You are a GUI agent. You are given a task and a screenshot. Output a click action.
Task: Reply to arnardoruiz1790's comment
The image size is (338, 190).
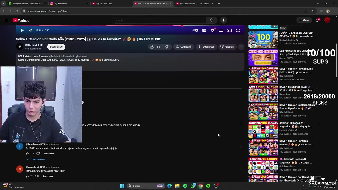coord(48,177)
